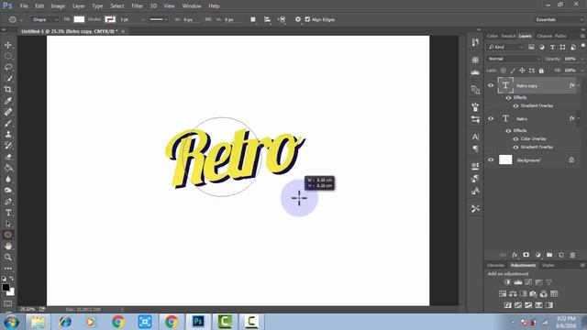Hide the Retro layer
This screenshot has height=330, width=587.
491,118
